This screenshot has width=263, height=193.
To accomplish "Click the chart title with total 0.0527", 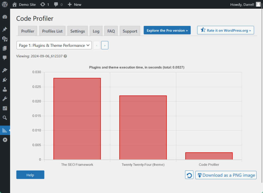I will (137, 67).
